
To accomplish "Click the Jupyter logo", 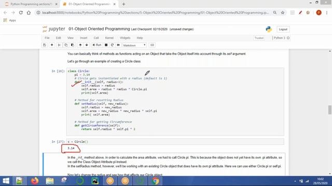I will pos(54,29).
